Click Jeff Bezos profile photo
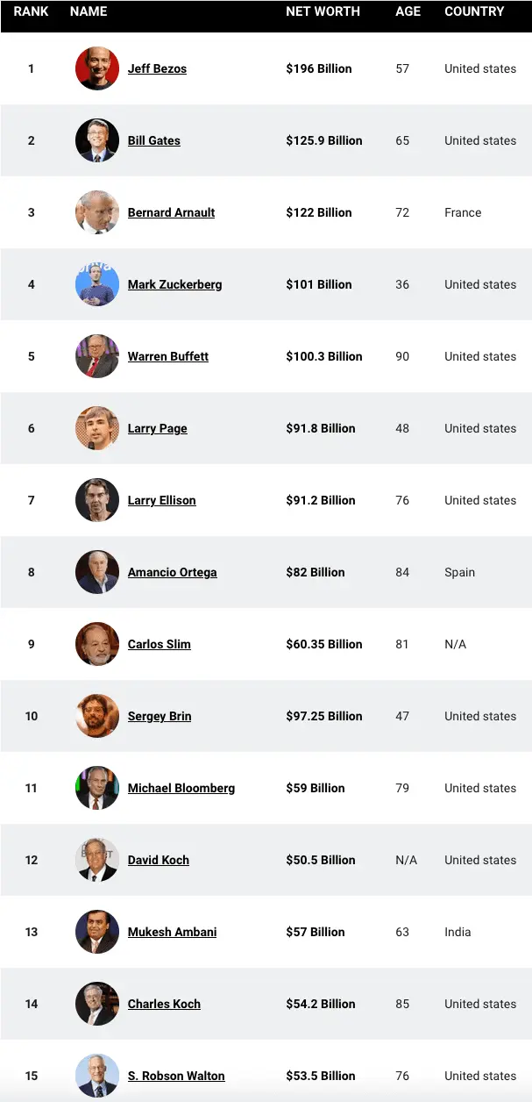The width and height of the screenshot is (532, 1102). pos(97,68)
